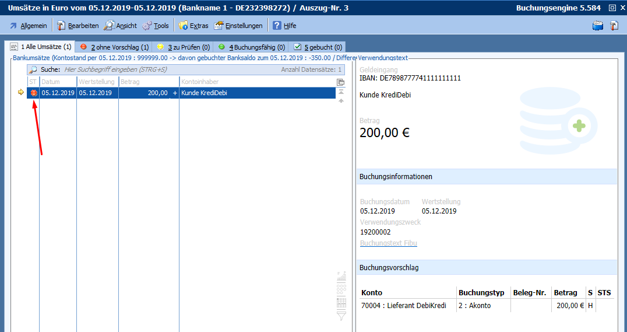The height and width of the screenshot is (332, 627).
Task: Click the filter funnel icon
Action: (x=341, y=316)
